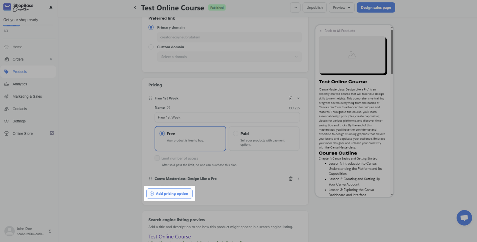Click the Get your shop ready text
The image size is (477, 242).
click(x=21, y=20)
